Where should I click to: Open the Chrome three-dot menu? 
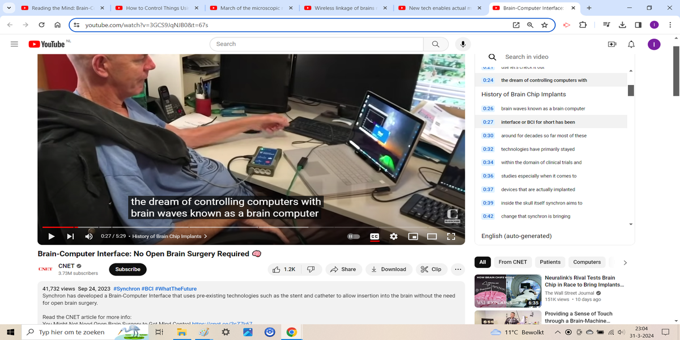click(670, 25)
